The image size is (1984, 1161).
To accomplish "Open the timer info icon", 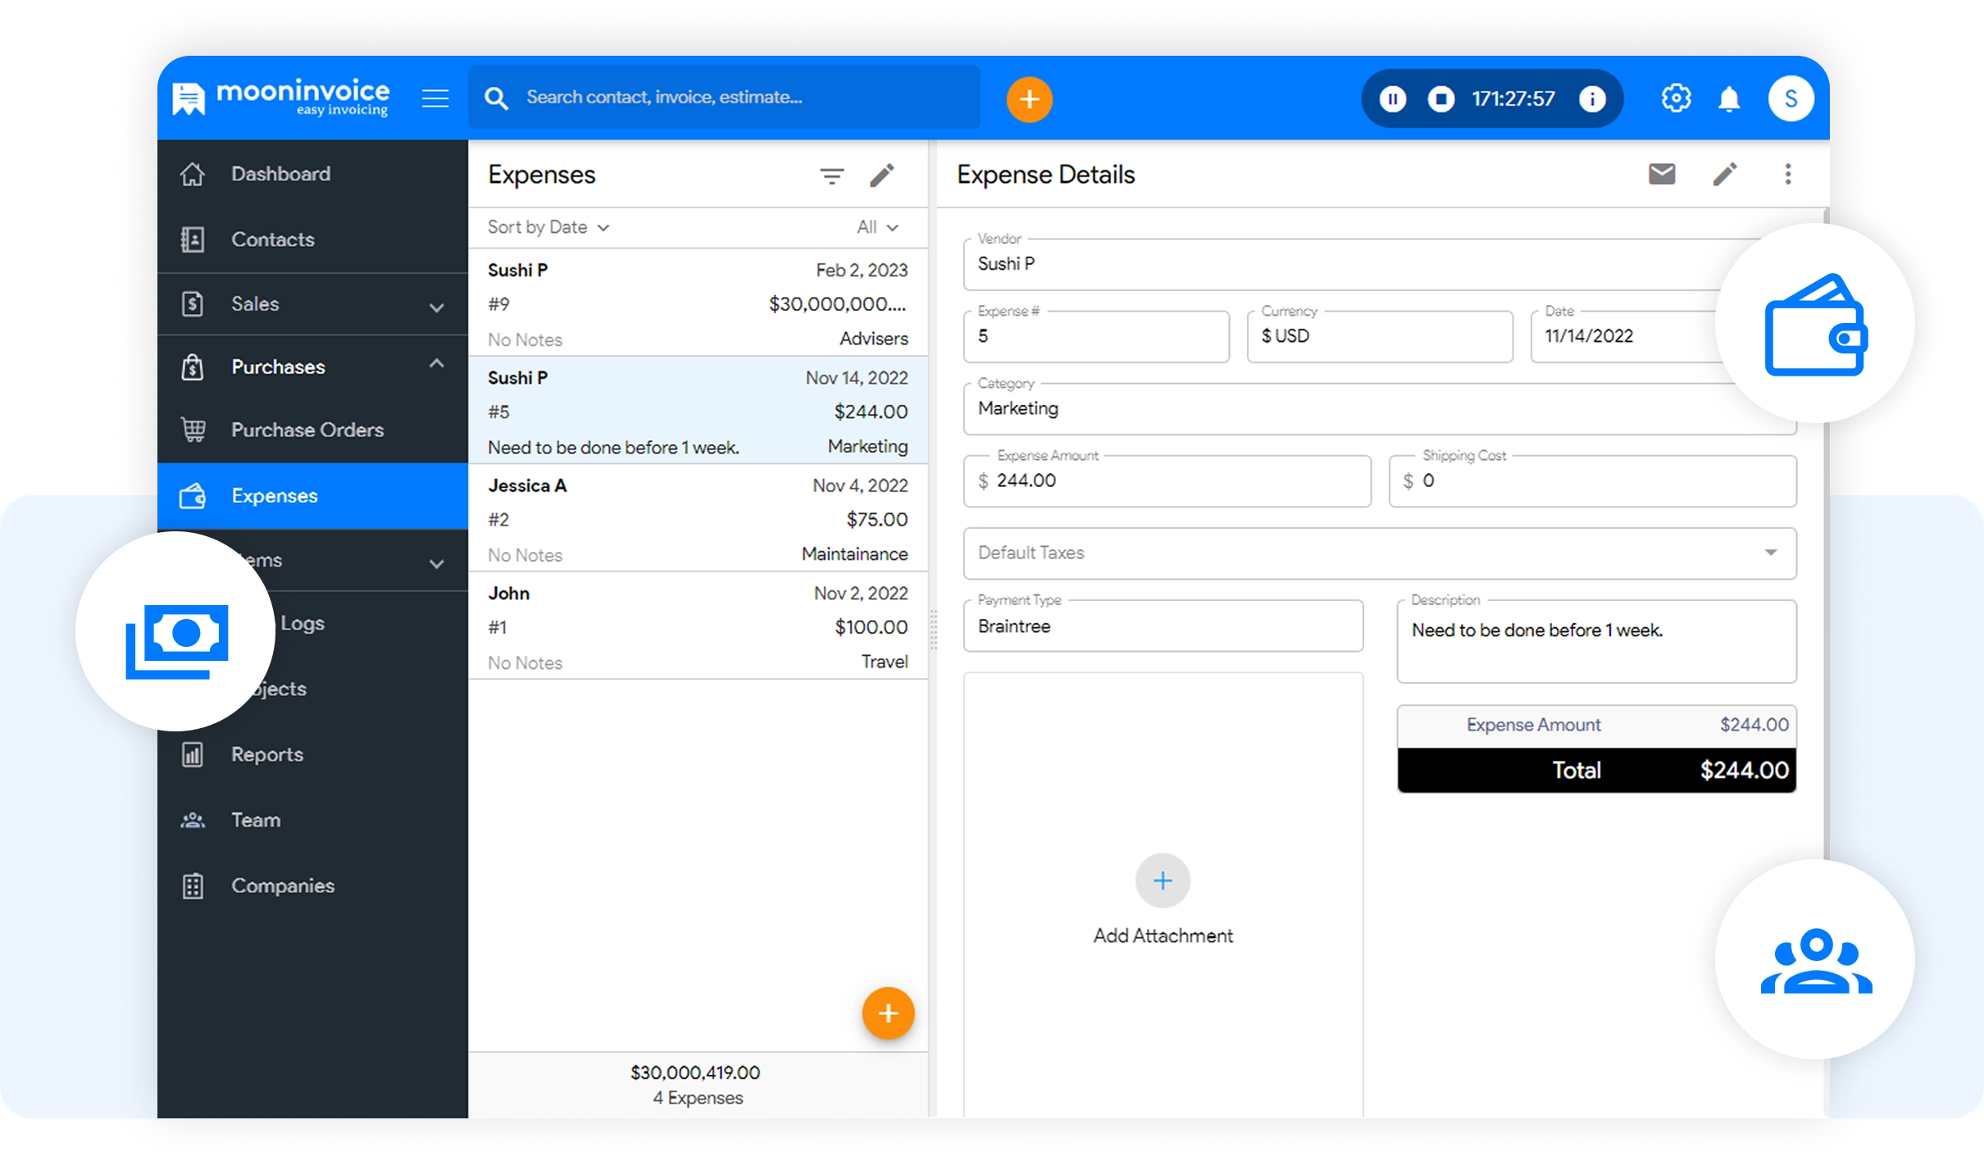I will click(1591, 99).
